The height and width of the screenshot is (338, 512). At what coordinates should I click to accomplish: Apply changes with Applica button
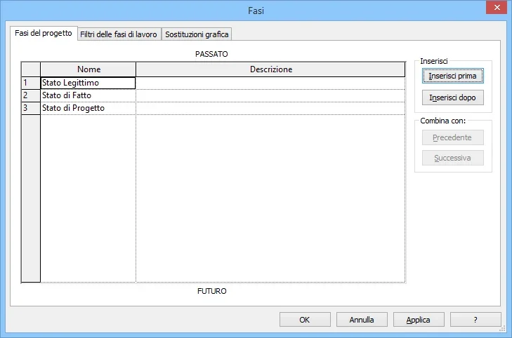[x=419, y=320]
